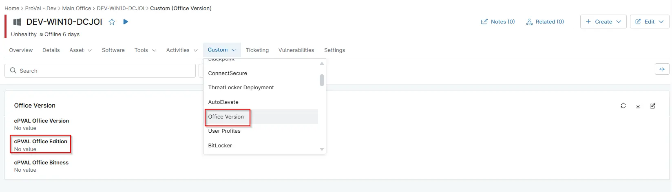The width and height of the screenshot is (672, 192).
Task: Open the Vulnerabilities tab
Action: pos(296,50)
